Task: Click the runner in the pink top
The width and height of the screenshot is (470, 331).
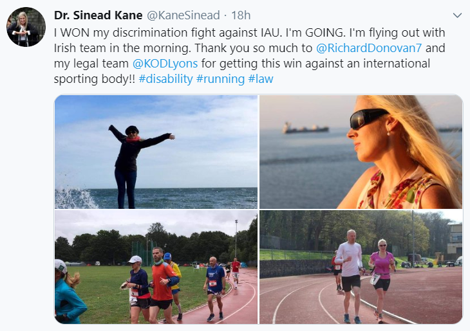Action: tap(381, 278)
